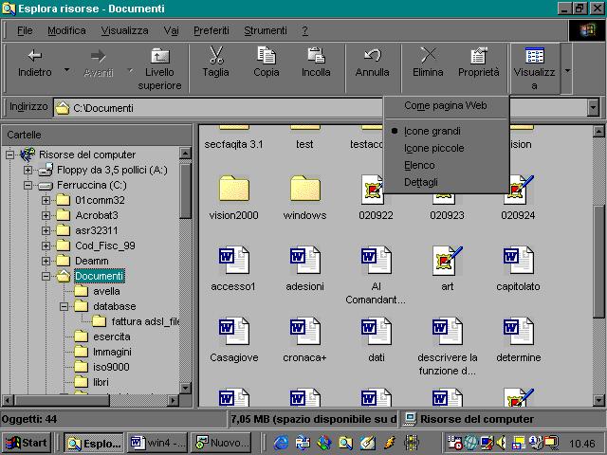Delete with the Elimina icon

pyautogui.click(x=428, y=55)
